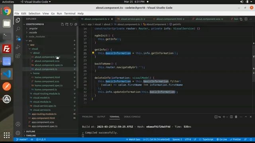Switch to OUTPUT panel tab
This screenshot has height=143, width=255.
101,117
